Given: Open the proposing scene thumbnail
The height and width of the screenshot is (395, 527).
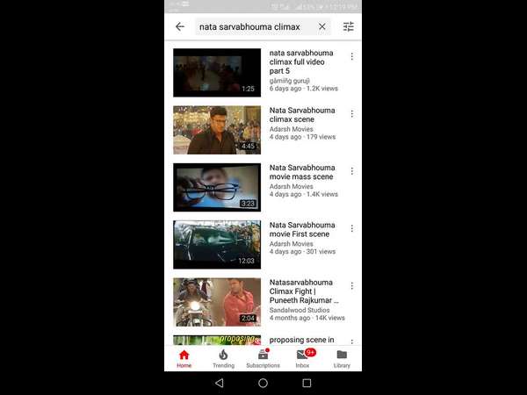Looking at the screenshot, I should click(x=217, y=340).
